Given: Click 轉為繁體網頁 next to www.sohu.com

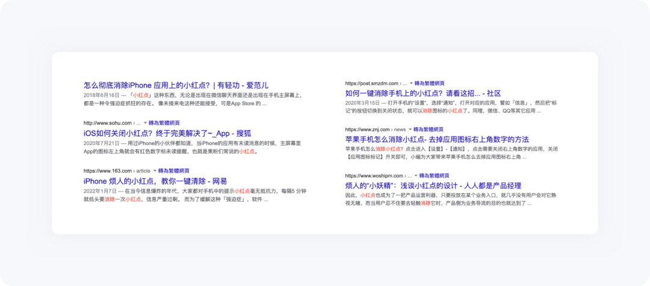Looking at the screenshot, I should tap(164, 123).
